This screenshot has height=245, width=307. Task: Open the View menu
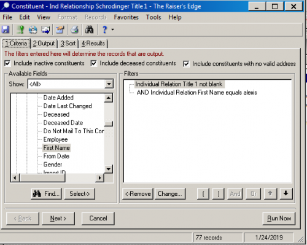point(44,17)
